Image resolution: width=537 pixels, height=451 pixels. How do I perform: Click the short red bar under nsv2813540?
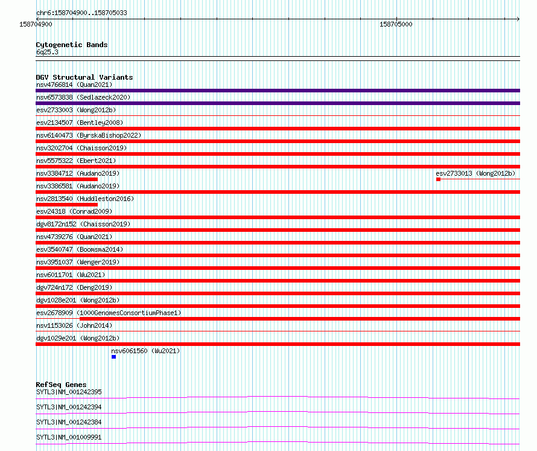coord(67,205)
